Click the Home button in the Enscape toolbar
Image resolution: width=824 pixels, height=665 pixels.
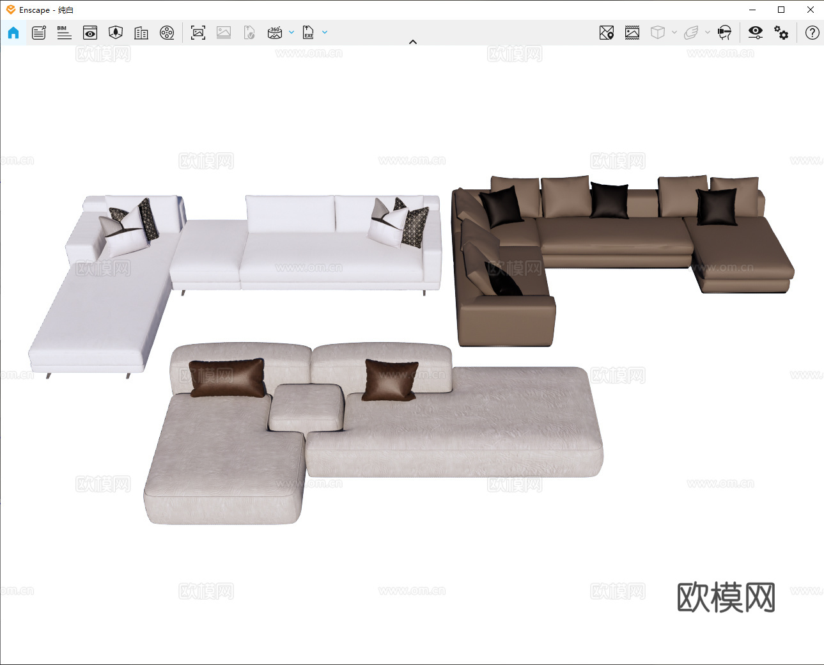(x=13, y=33)
